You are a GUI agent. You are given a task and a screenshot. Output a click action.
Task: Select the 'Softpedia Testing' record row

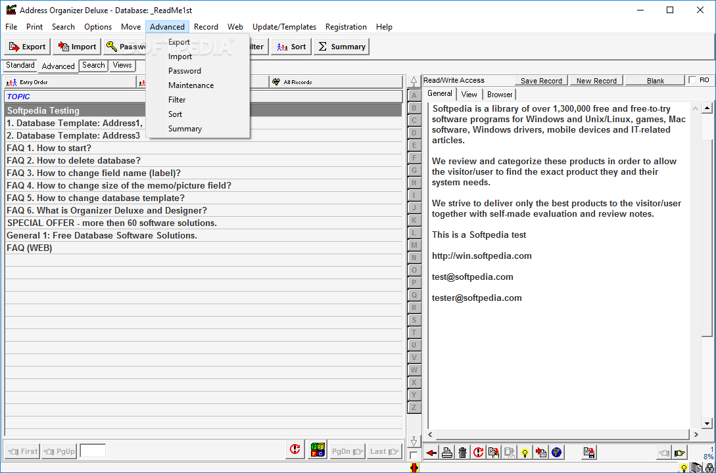tap(203, 110)
